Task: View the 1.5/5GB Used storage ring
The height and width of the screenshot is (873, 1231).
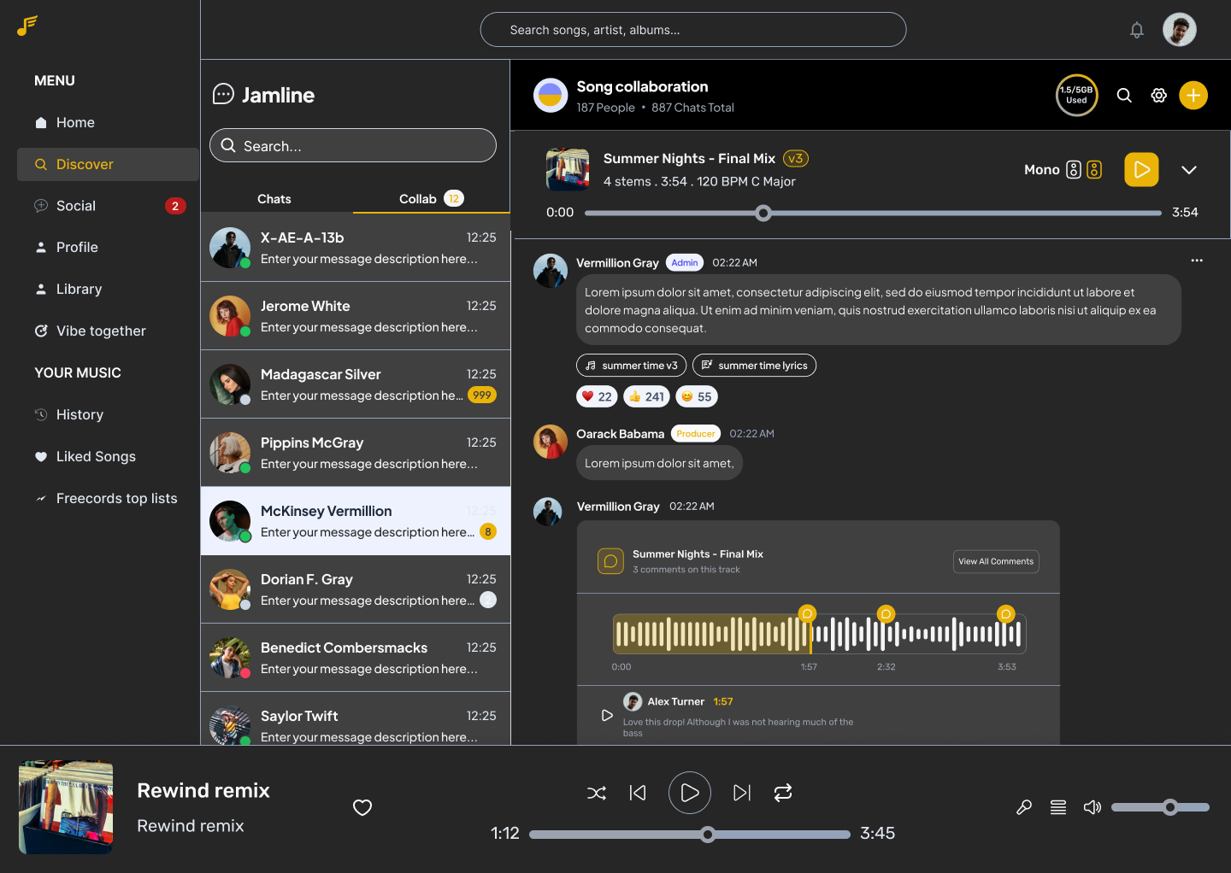Action: click(x=1076, y=95)
